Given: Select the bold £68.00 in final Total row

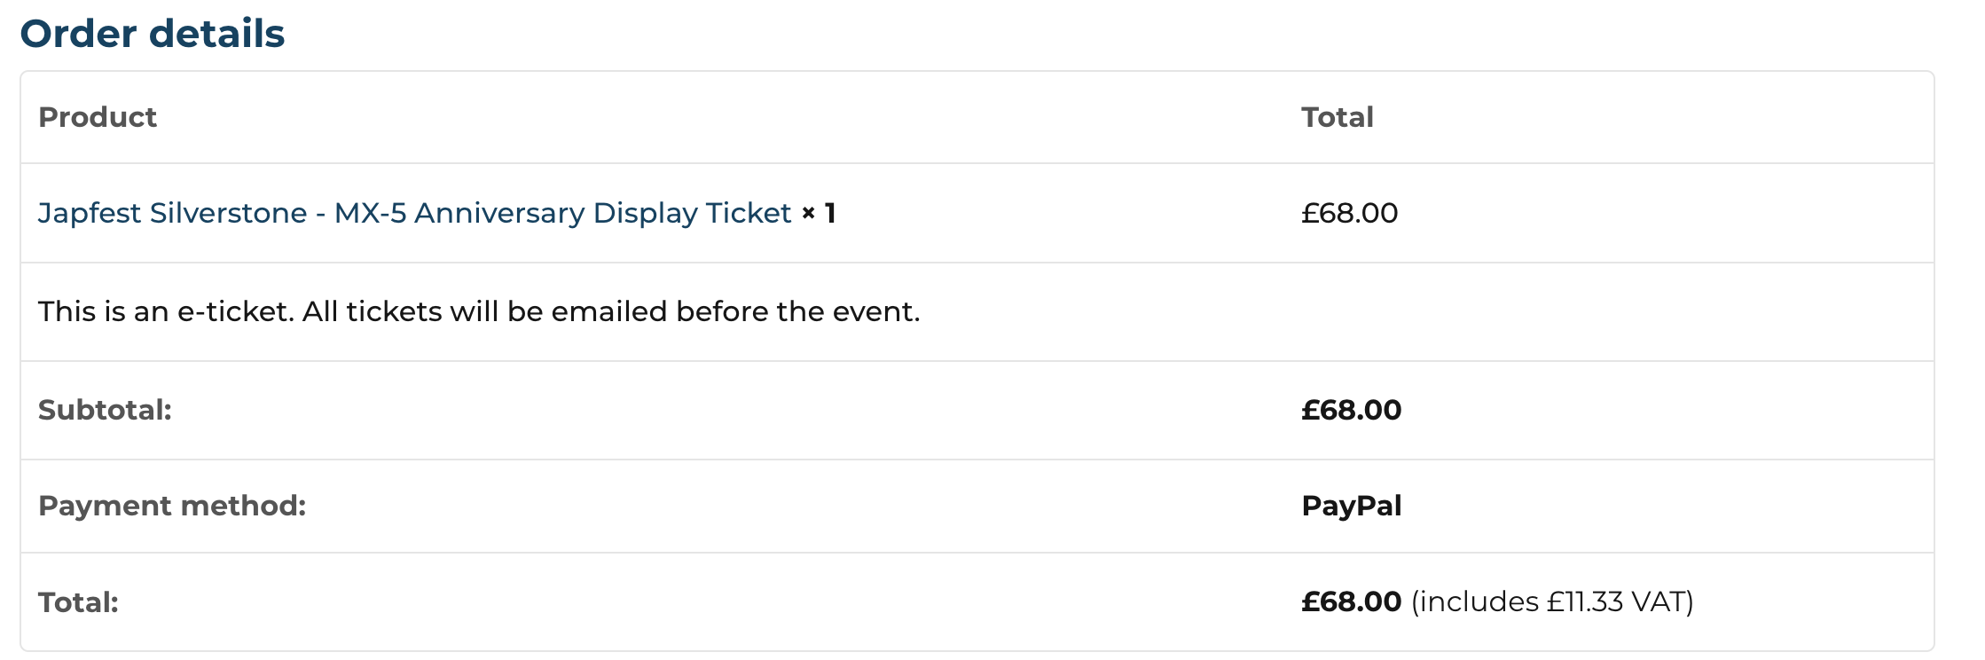Looking at the screenshot, I should click(x=1351, y=601).
